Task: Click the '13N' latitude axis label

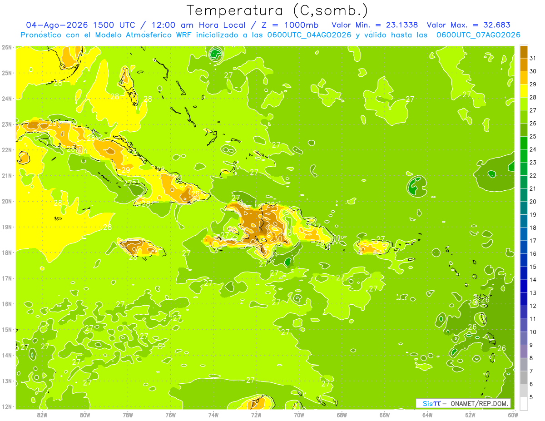Action: [6, 381]
